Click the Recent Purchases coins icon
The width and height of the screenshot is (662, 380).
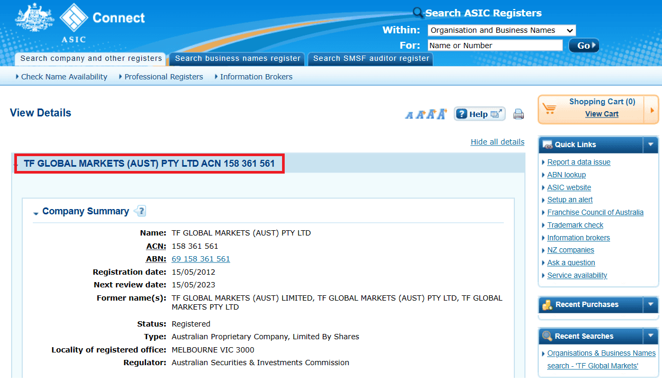548,304
